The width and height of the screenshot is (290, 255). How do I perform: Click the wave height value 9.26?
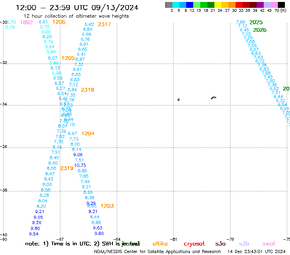[37, 222]
